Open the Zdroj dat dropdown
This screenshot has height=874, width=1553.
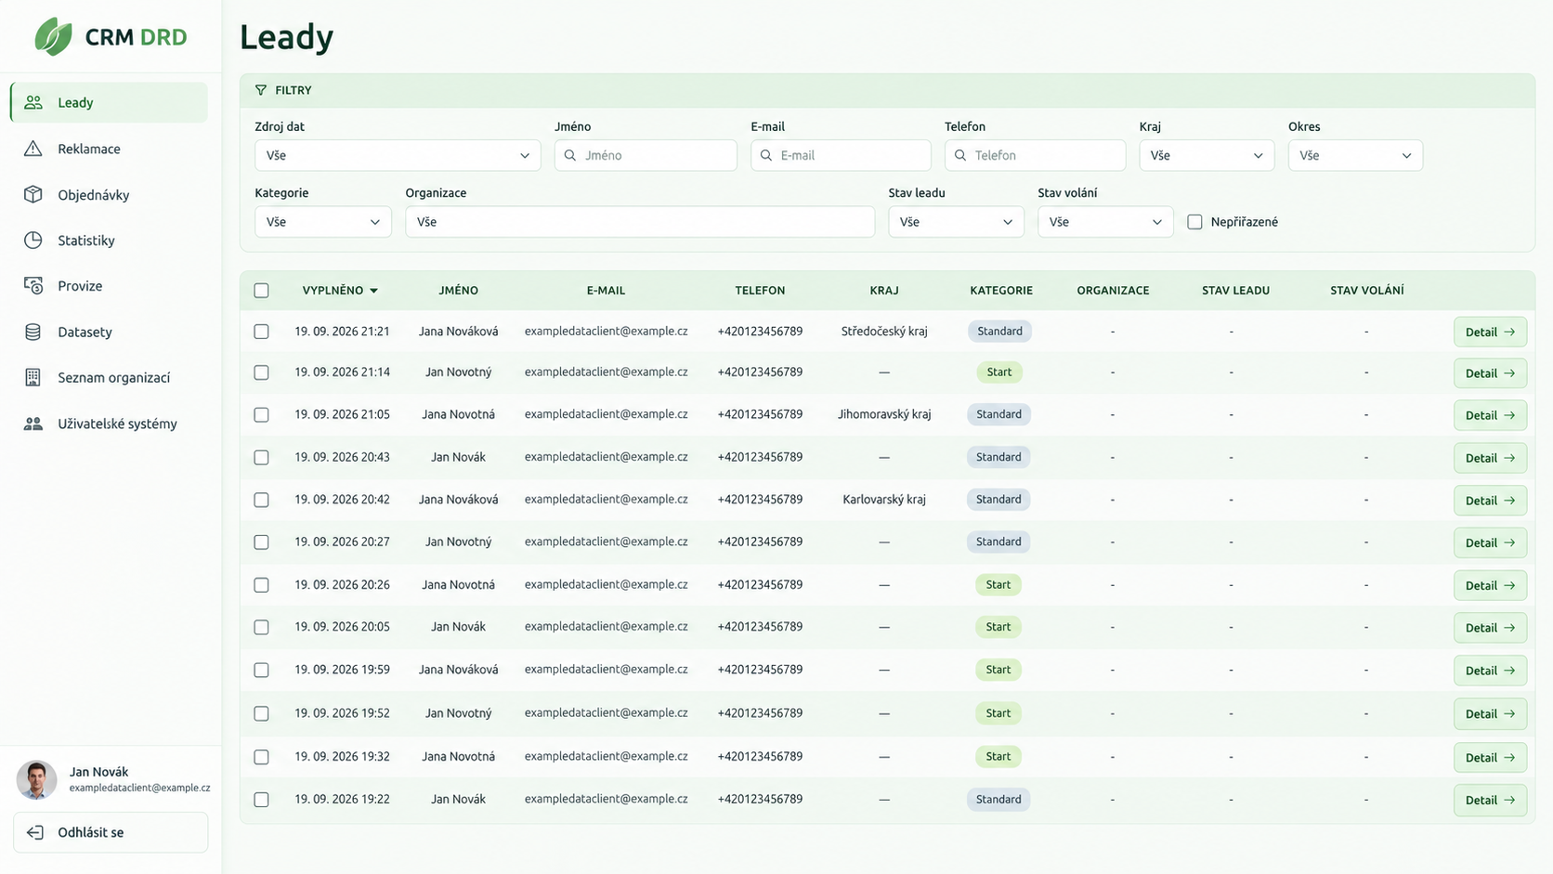click(x=398, y=155)
